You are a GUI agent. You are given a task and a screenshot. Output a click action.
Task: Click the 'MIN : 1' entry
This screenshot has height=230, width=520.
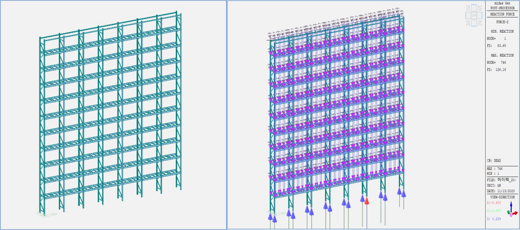coord(493,173)
